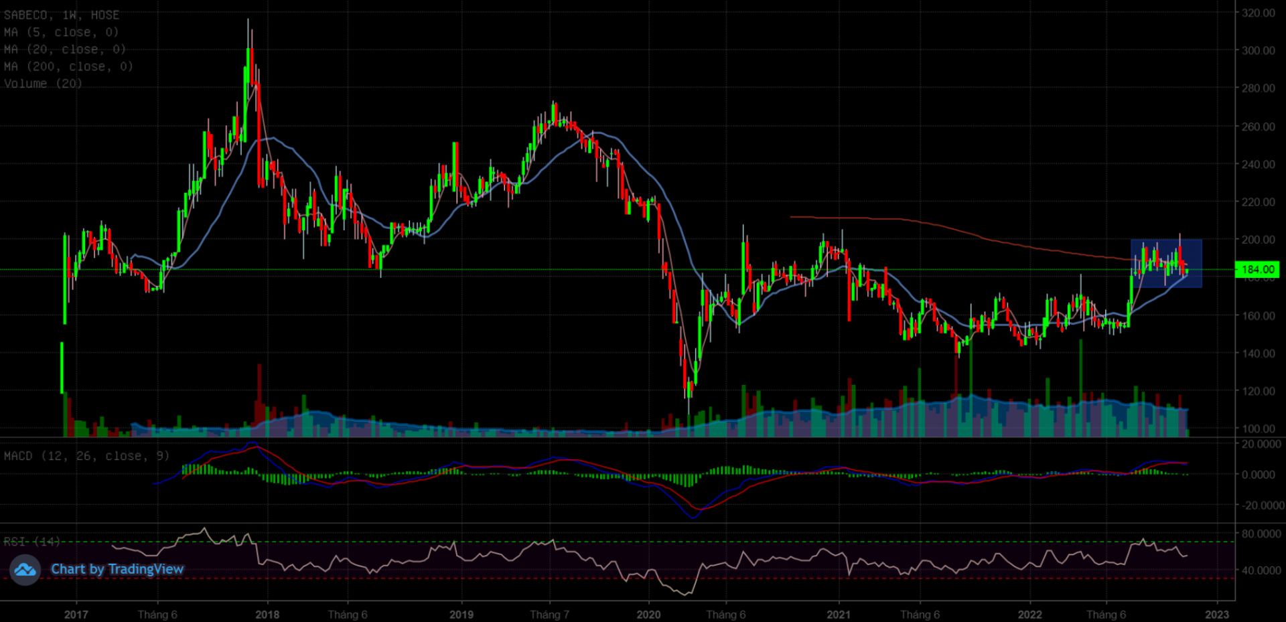Click the TradingView cloud logo icon

(x=25, y=570)
